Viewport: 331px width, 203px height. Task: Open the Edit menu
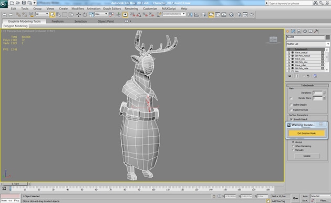pyautogui.click(x=14, y=8)
